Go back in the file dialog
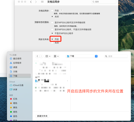The width and height of the screenshot is (134, 122). coord(37,56)
